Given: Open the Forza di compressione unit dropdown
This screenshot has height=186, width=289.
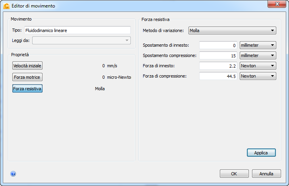Looking at the screenshot, I should tap(258, 76).
